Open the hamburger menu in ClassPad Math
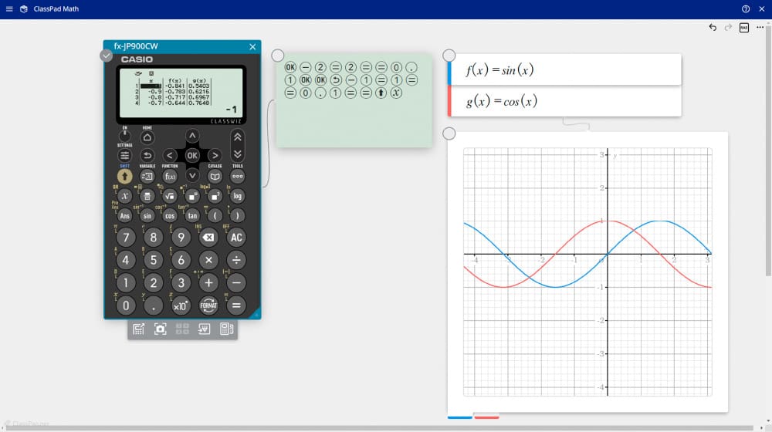The width and height of the screenshot is (772, 432). 8,8
